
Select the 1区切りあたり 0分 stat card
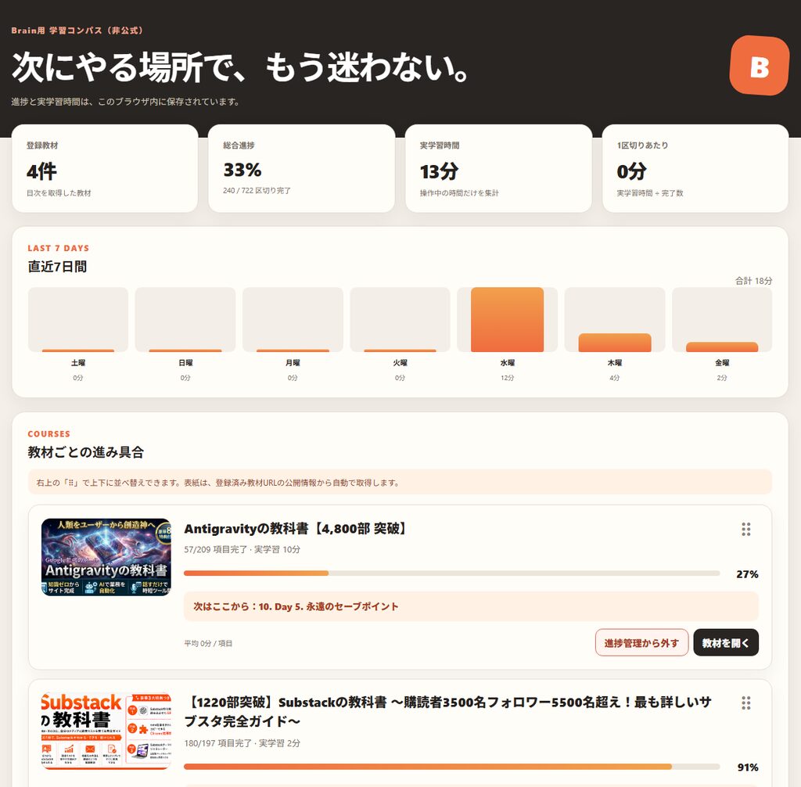[x=695, y=168]
